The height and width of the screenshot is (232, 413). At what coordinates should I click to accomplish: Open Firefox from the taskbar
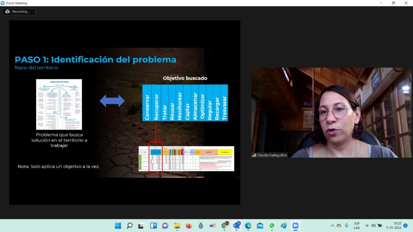pos(189,226)
